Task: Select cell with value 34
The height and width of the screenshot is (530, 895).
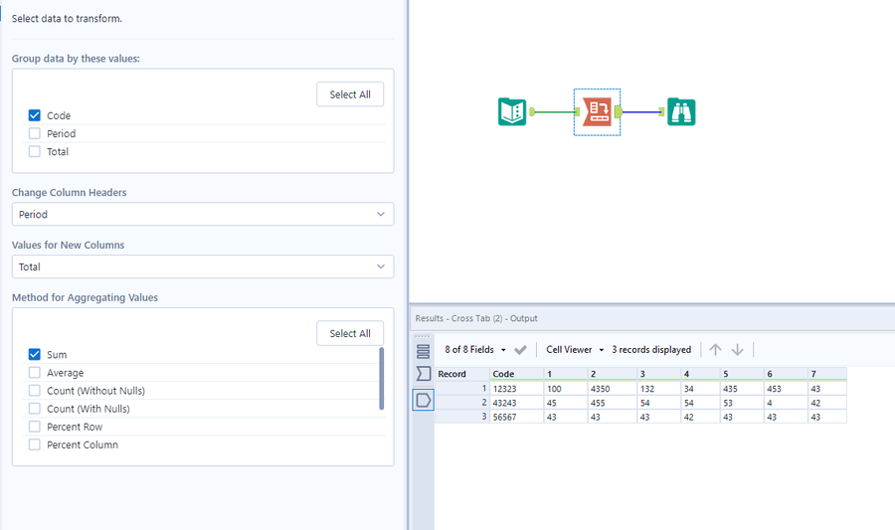Action: point(700,389)
